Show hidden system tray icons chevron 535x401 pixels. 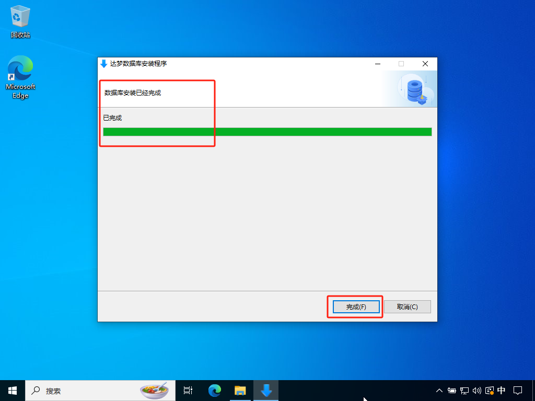click(x=439, y=391)
